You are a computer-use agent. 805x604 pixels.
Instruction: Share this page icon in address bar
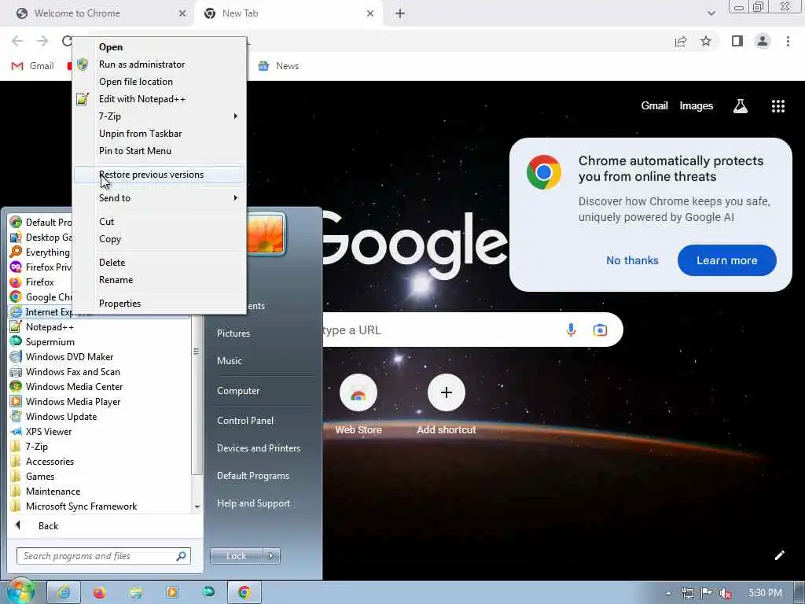click(681, 41)
